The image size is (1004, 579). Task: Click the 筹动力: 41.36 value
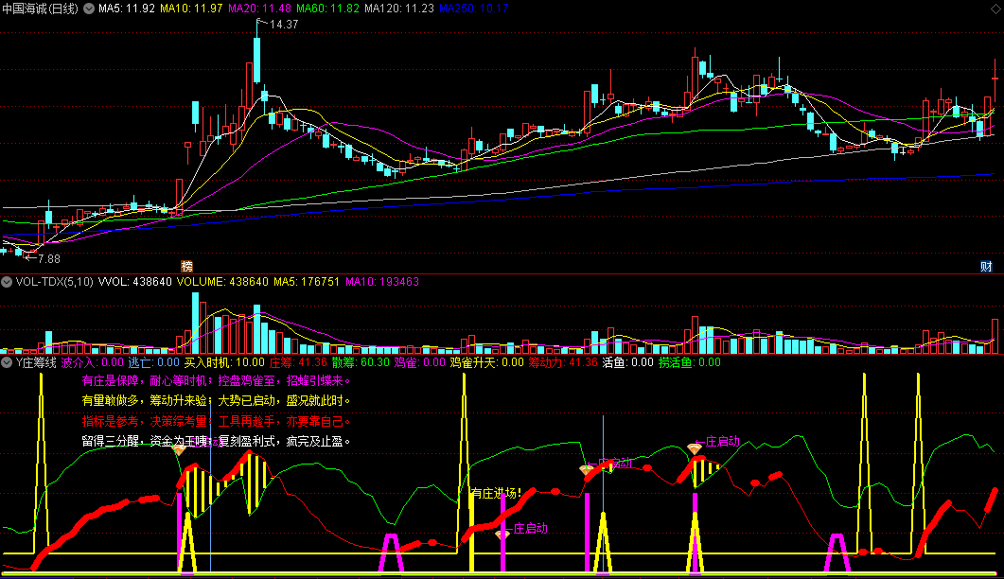pos(563,362)
